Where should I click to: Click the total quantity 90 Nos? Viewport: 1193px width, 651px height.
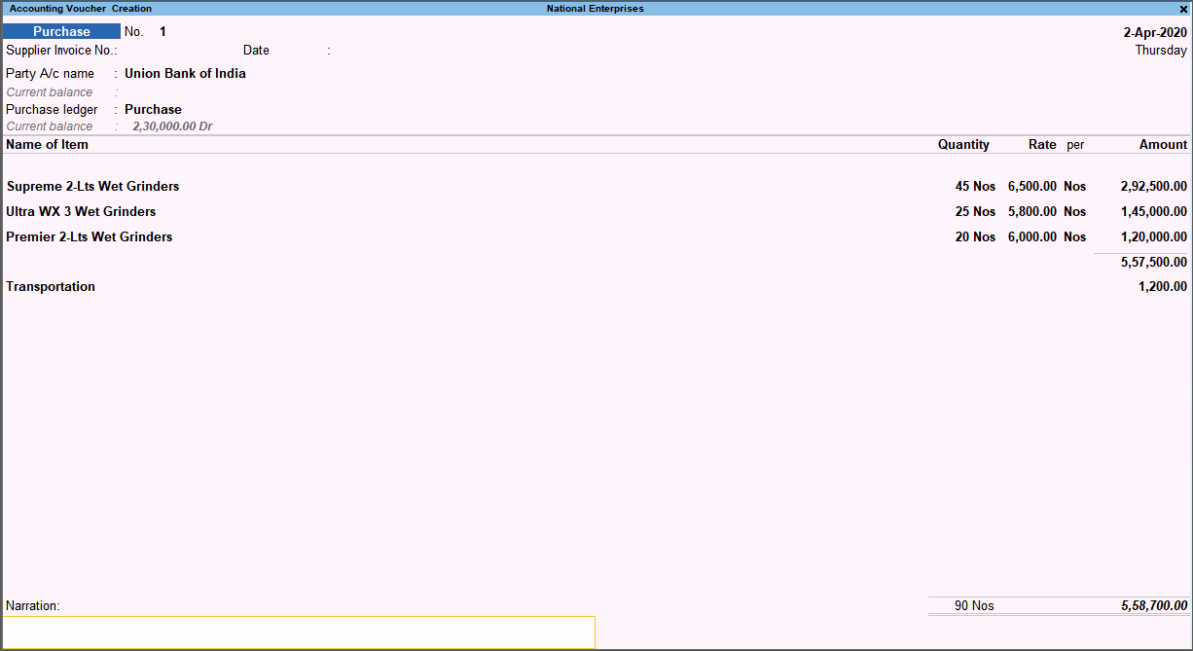click(976, 605)
